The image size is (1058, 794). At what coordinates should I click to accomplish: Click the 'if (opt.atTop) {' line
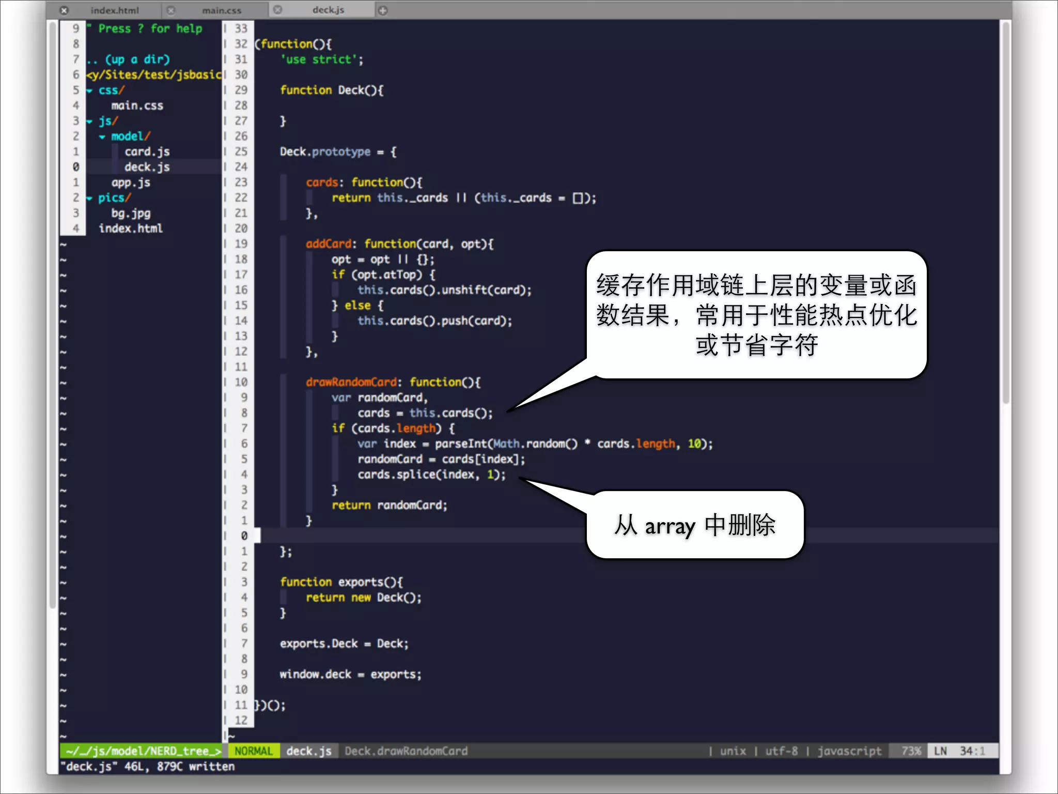coord(383,275)
